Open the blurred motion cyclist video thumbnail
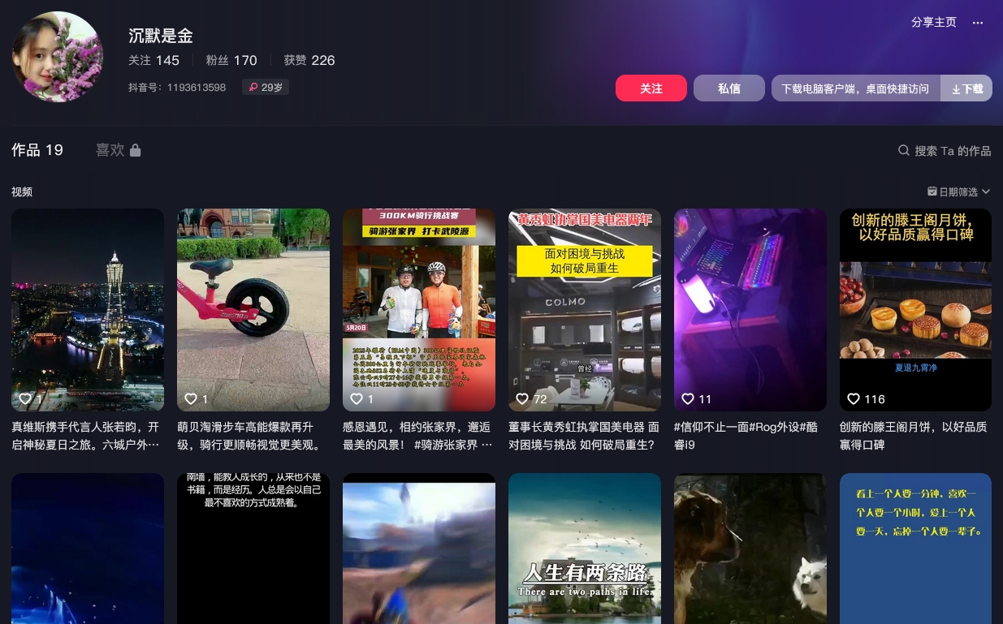Viewport: 1003px width, 624px height. click(x=419, y=549)
